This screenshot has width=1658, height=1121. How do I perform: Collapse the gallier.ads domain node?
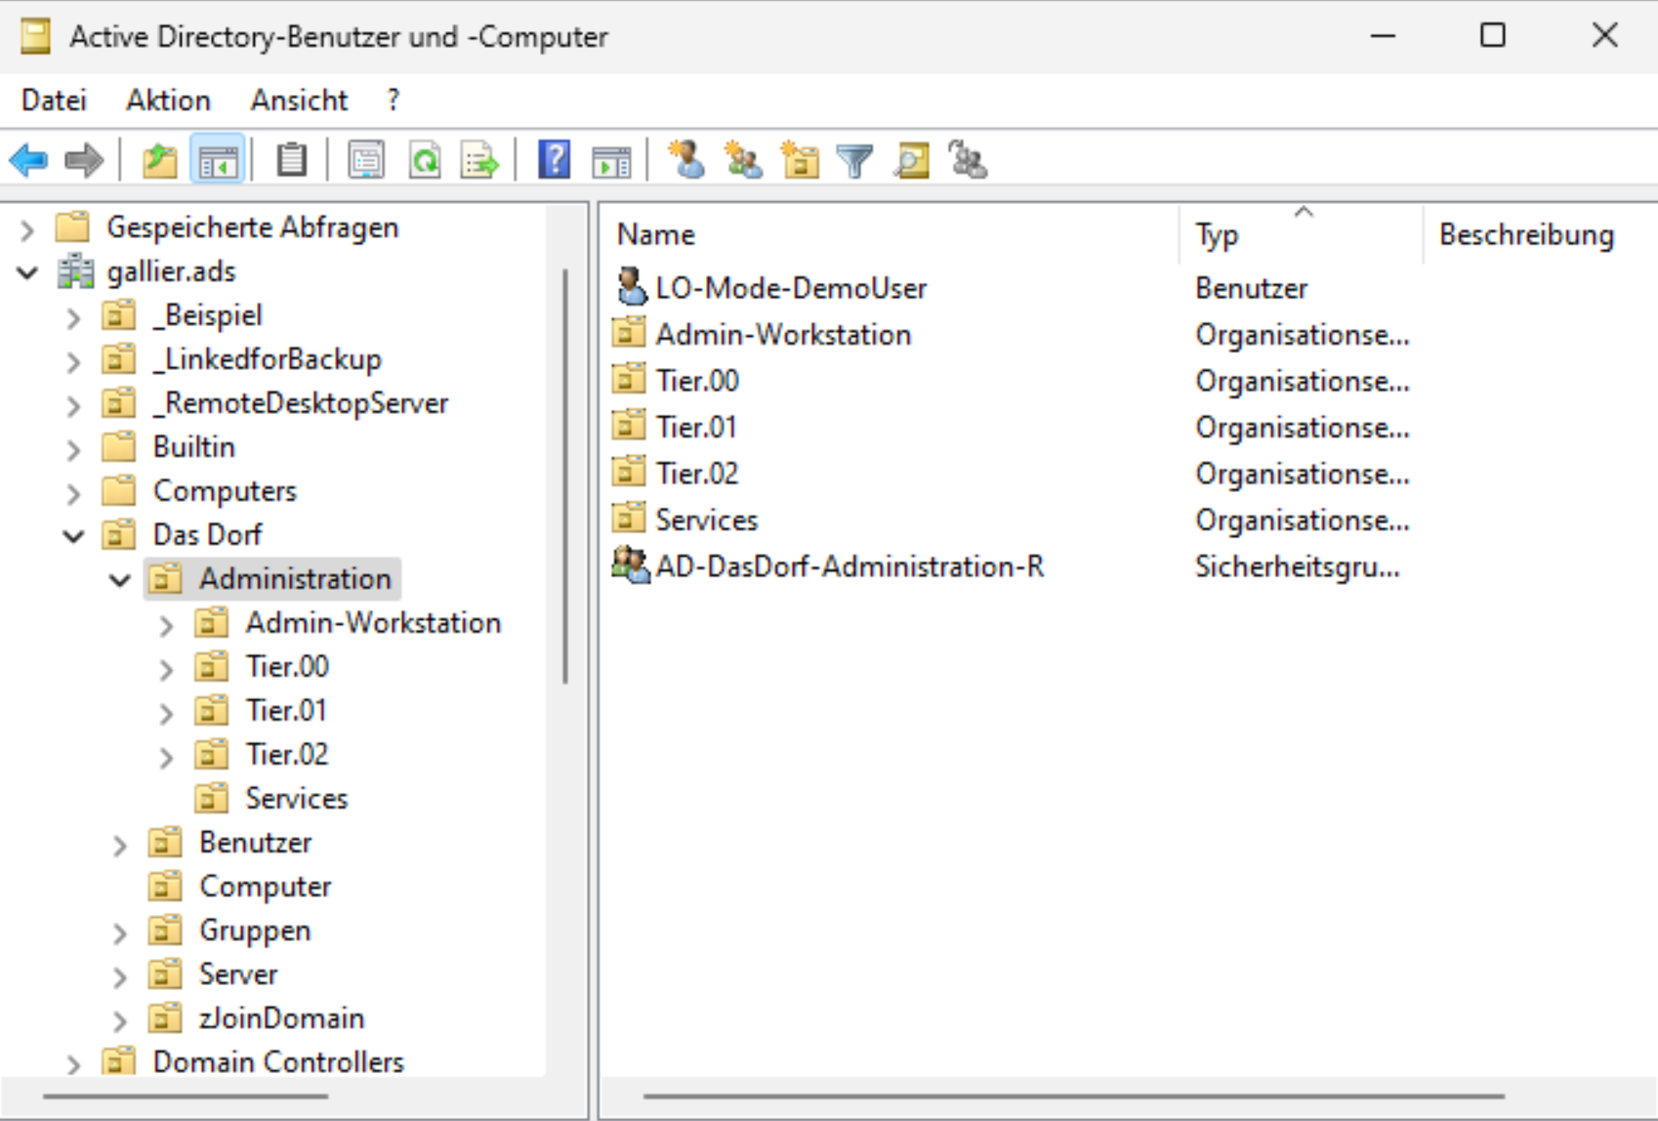[27, 272]
